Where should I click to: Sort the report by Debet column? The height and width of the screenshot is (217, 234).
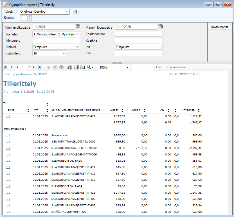tap(123, 110)
